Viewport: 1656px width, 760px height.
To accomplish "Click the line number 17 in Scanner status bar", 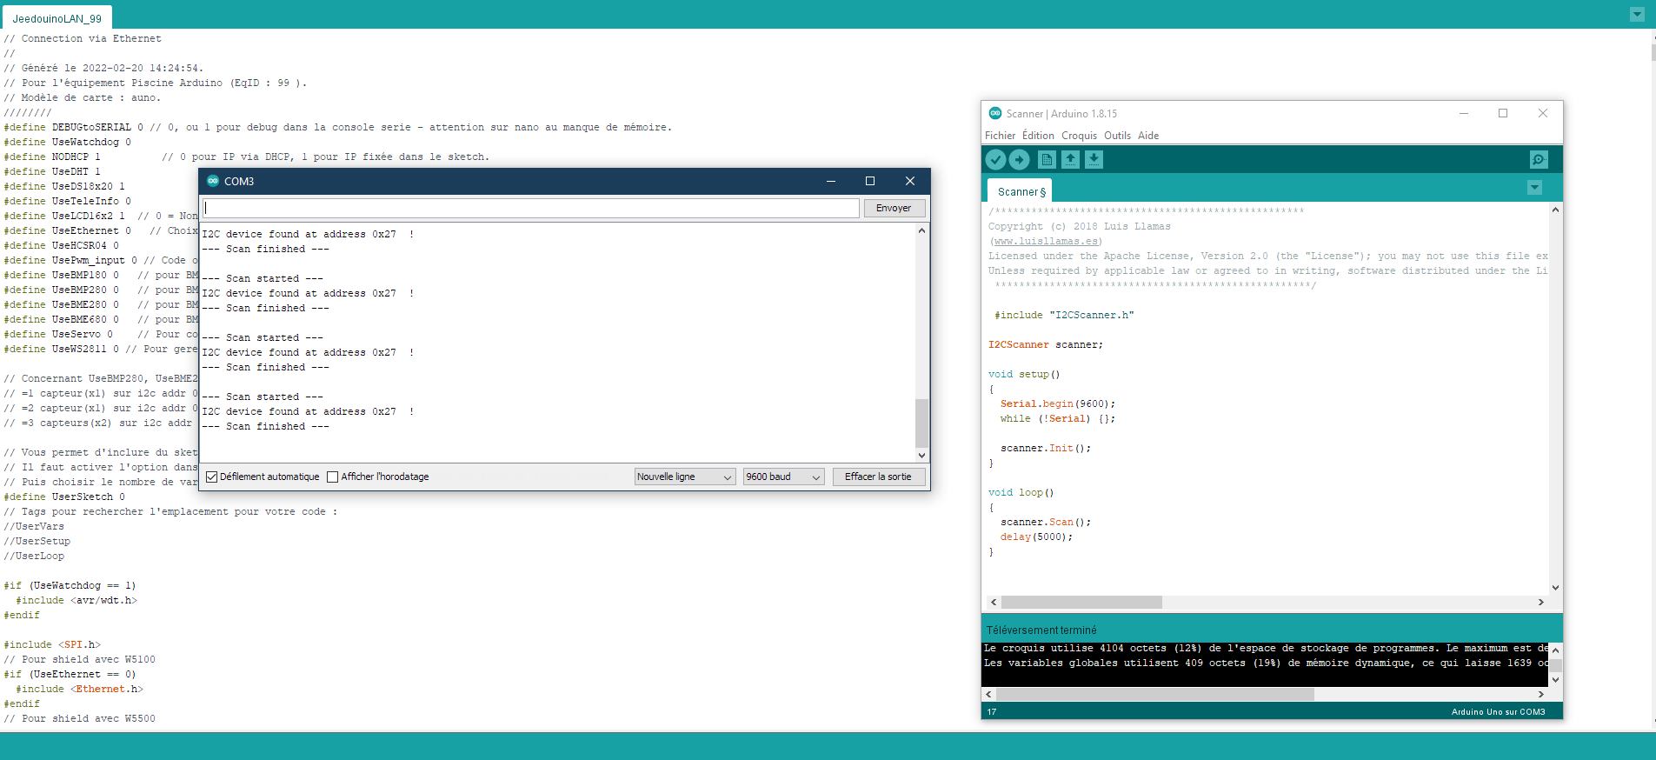I will tap(992, 711).
